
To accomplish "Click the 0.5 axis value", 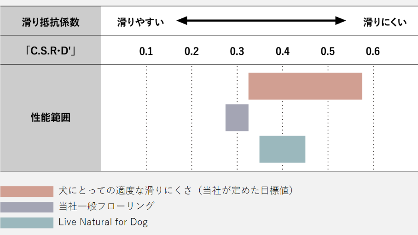I will tap(328, 51).
